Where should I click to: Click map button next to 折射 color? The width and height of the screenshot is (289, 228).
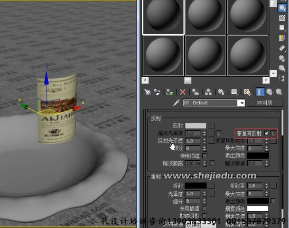click(x=211, y=186)
